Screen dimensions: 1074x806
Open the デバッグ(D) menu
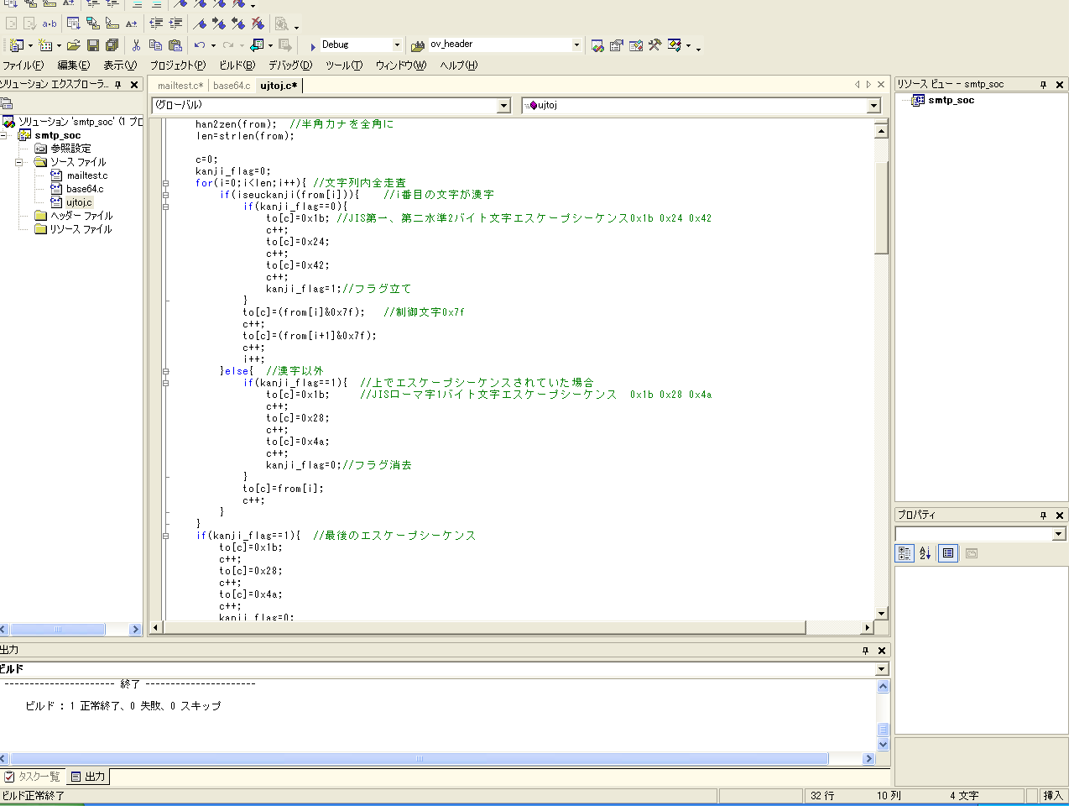(290, 65)
